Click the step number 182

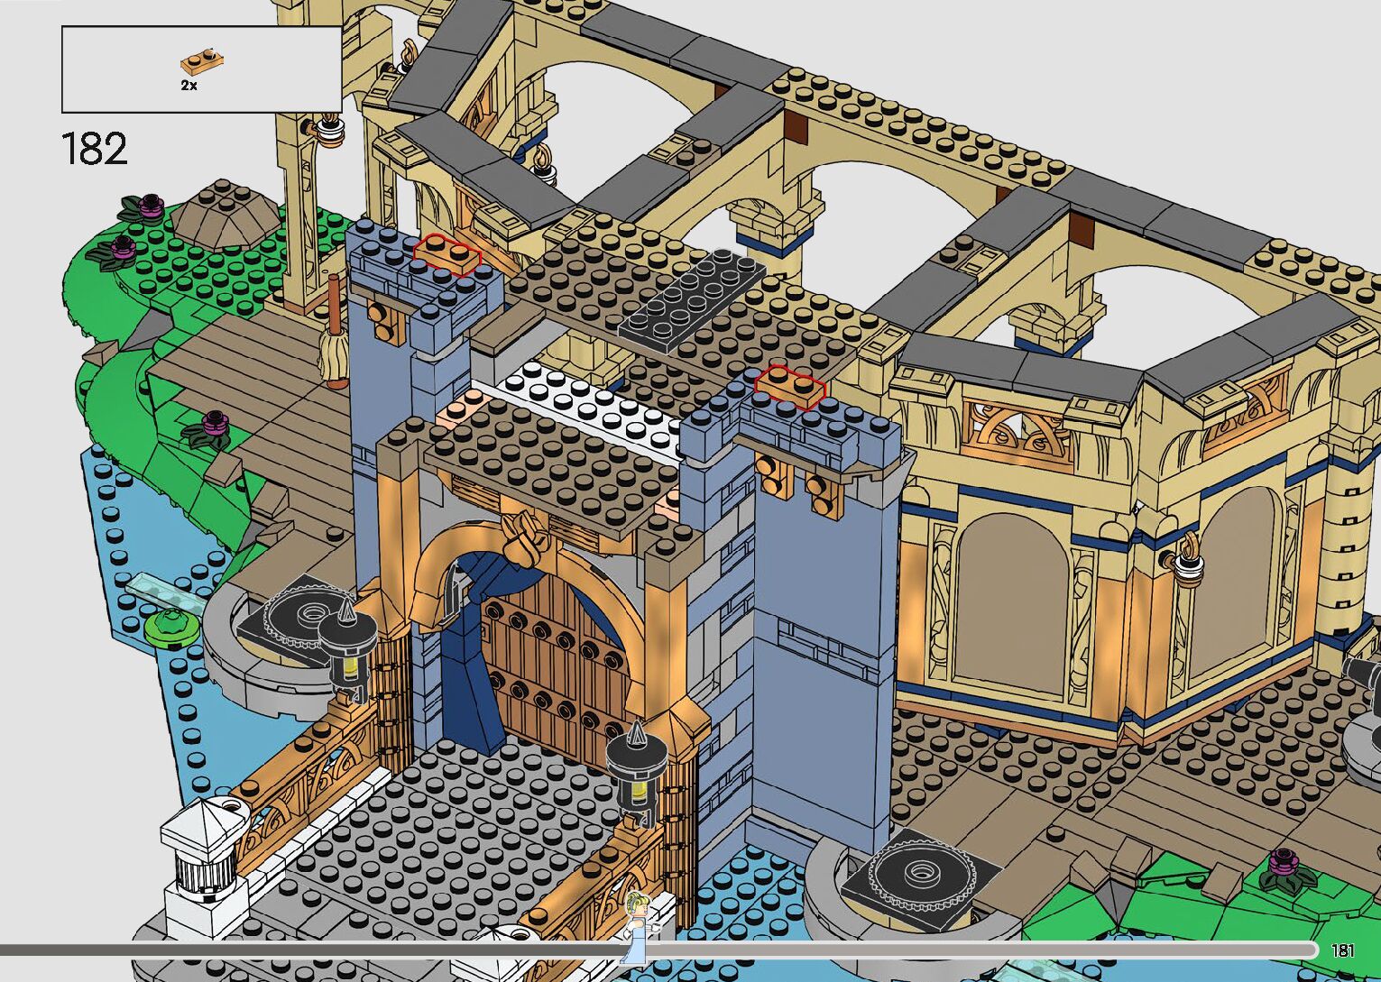[x=95, y=149]
